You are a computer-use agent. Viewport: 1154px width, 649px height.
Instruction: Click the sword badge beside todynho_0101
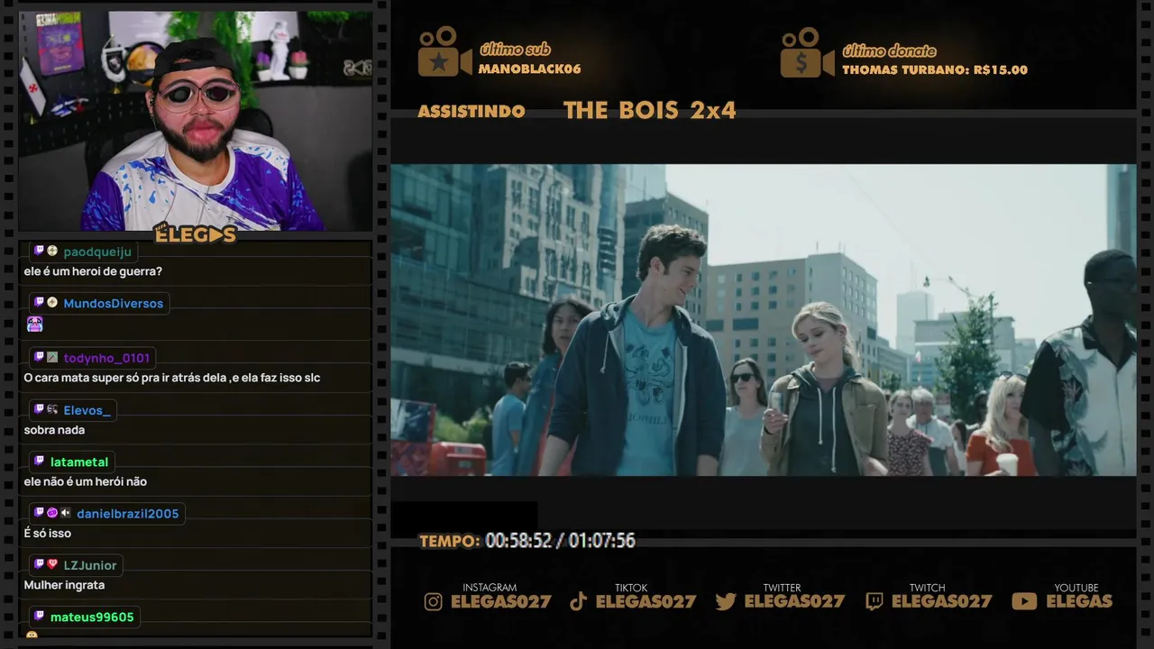click(x=52, y=357)
